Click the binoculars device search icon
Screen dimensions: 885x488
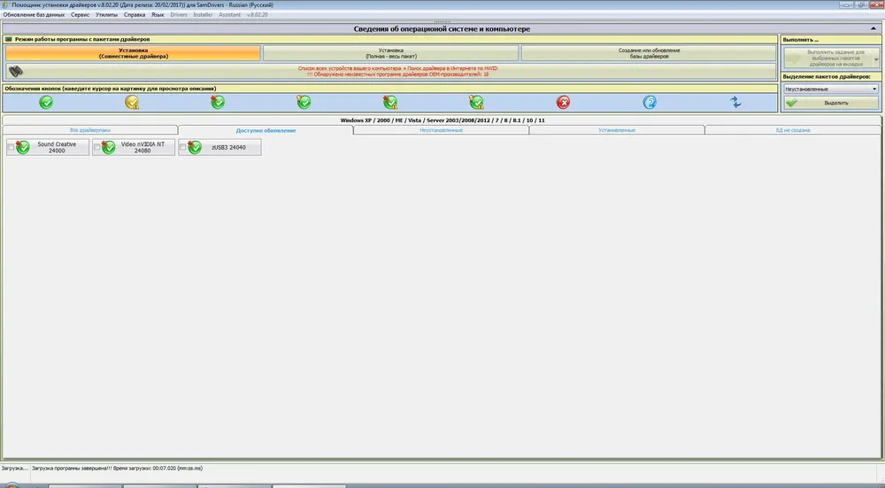click(x=16, y=71)
